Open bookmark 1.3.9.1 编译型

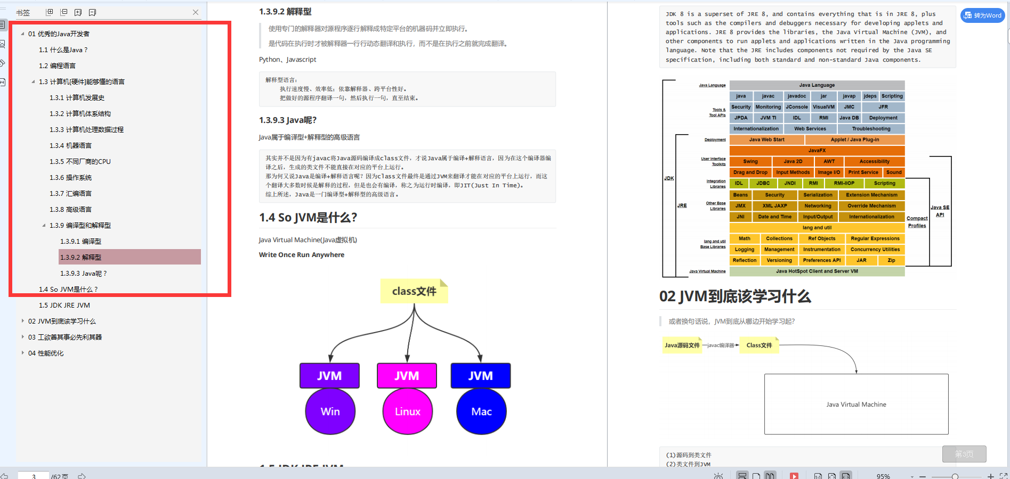click(80, 241)
